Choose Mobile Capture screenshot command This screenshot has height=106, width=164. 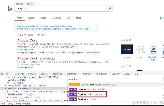[115, 99]
